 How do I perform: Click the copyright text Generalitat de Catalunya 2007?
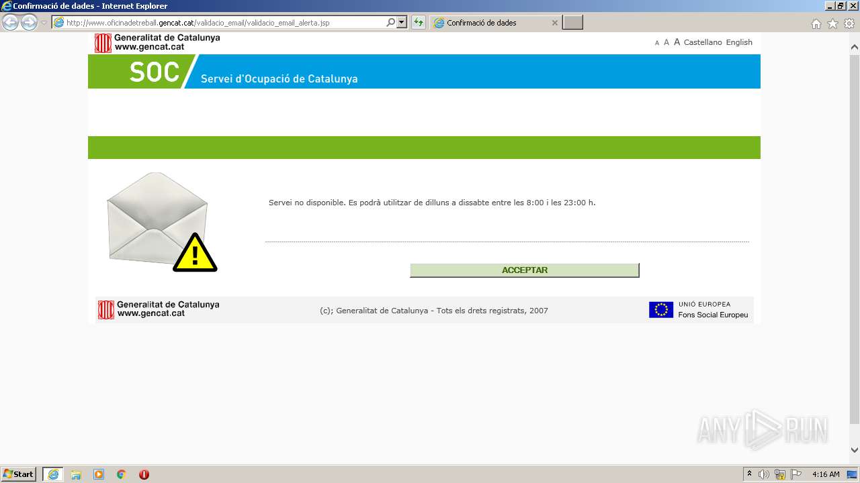[434, 311]
